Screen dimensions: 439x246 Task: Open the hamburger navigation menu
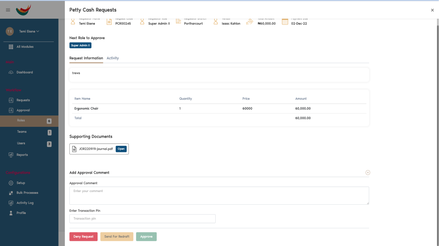(x=8, y=10)
